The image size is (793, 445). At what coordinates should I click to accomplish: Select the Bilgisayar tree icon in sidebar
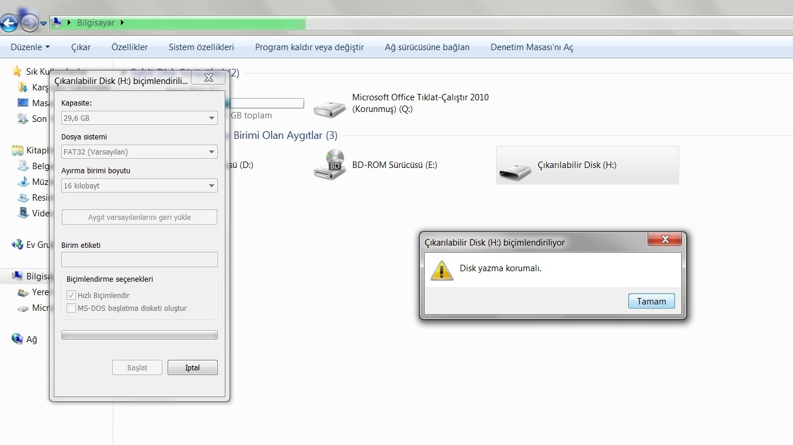click(17, 276)
